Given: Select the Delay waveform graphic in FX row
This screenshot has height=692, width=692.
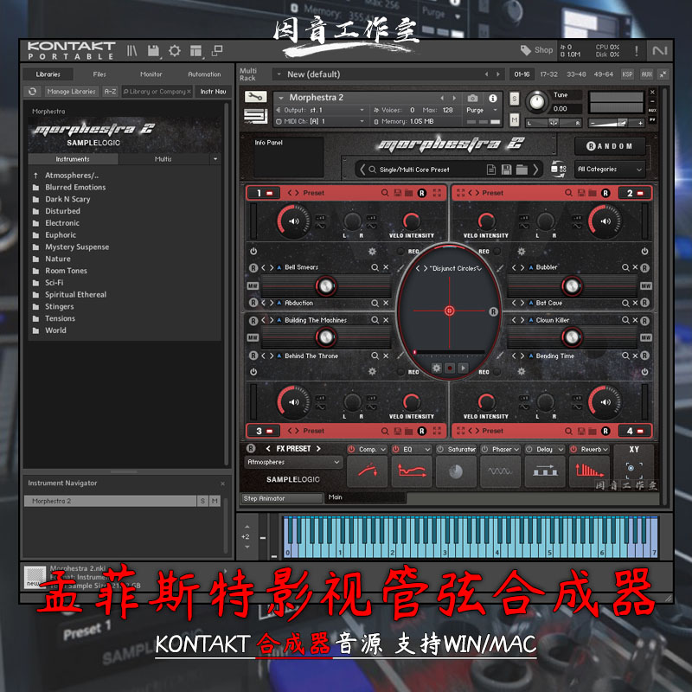Looking at the screenshot, I should pyautogui.click(x=548, y=471).
